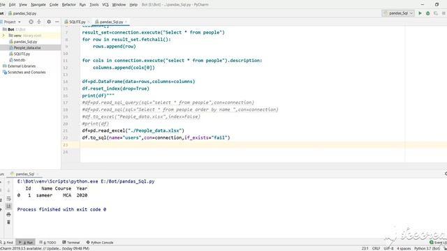Click the 23:1 cursor position indicator
Screen dimensions: 447x251
tap(365, 248)
